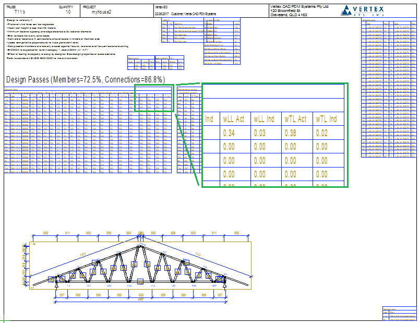419x323 pixels.
Task: Select the Design Passes result heading
Action: click(x=86, y=80)
